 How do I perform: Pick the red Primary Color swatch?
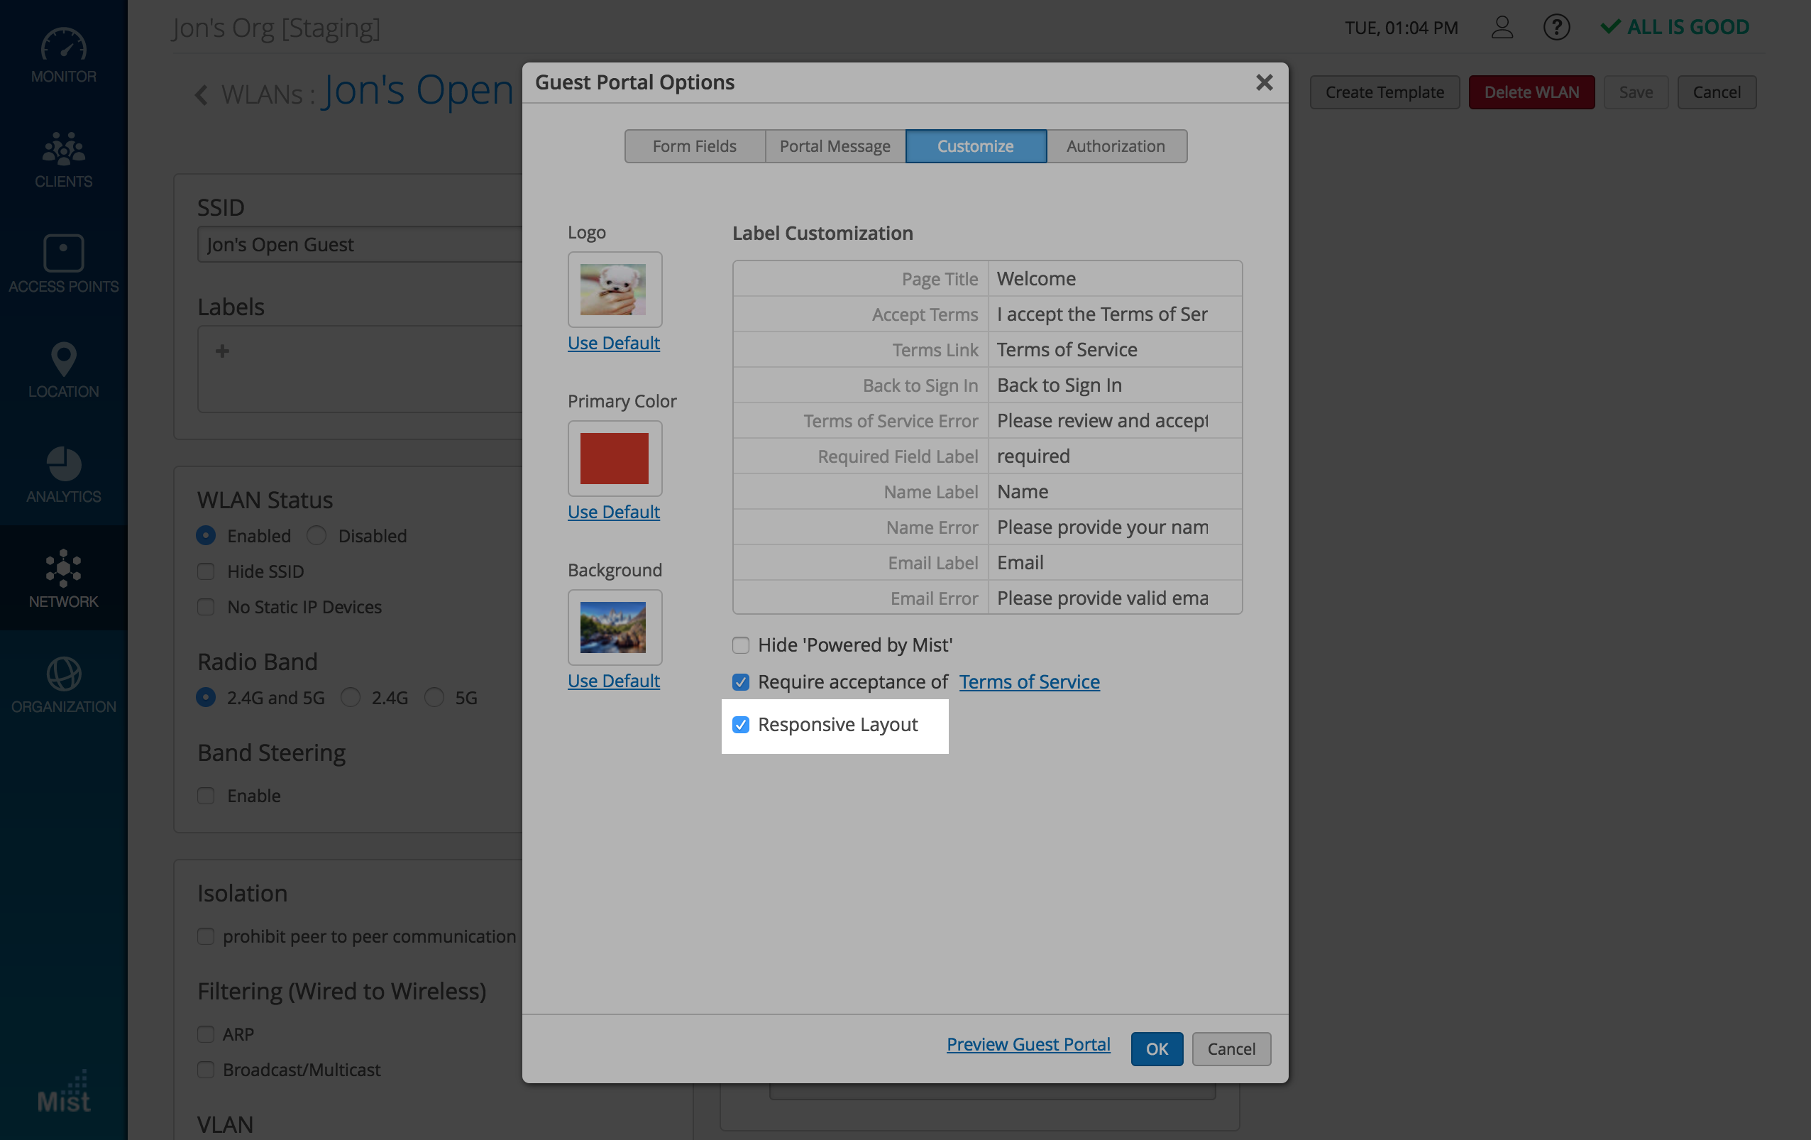(x=614, y=459)
